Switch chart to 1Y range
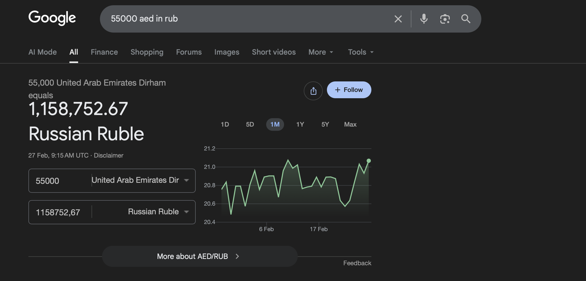The image size is (586, 281). tap(300, 124)
